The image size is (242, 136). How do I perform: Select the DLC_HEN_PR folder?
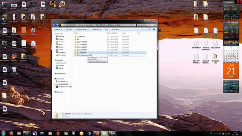pos(110,53)
